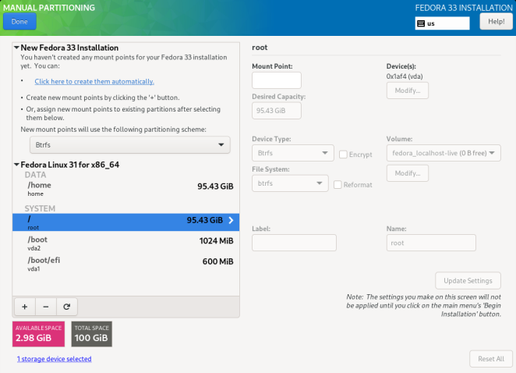Click the create them automatically link
Screen dimensions: 516x373
pyautogui.click(x=94, y=81)
